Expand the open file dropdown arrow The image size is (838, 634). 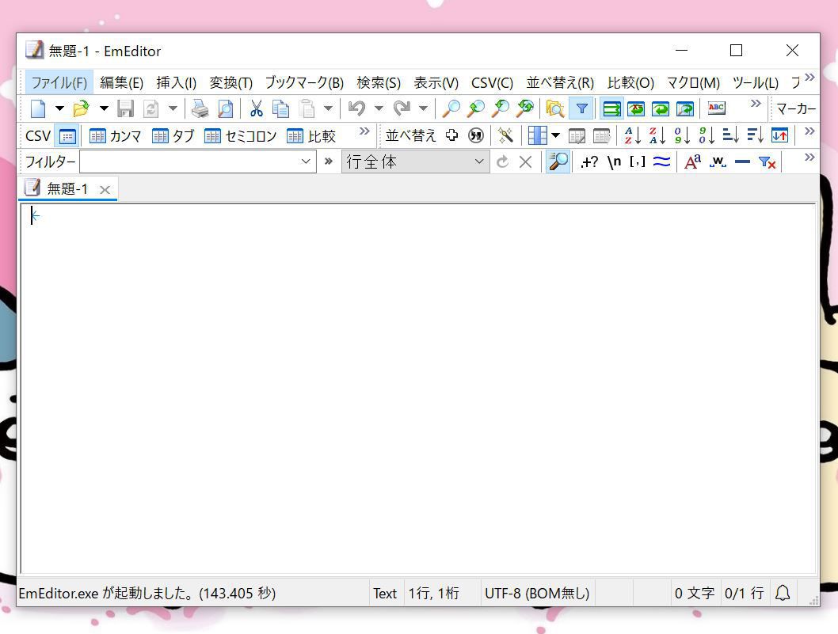click(x=103, y=108)
